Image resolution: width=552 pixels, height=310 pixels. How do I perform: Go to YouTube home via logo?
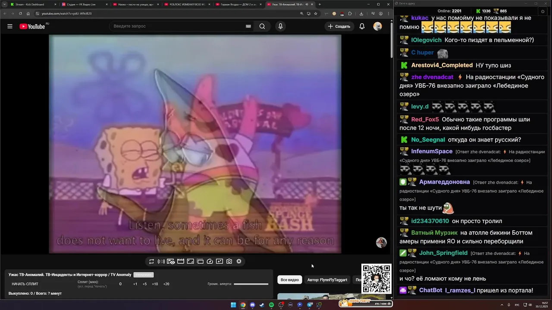click(32, 26)
